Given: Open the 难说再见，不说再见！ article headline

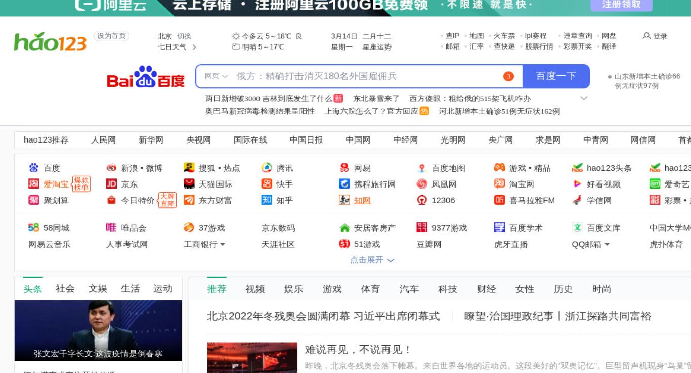Looking at the screenshot, I should tap(359, 350).
